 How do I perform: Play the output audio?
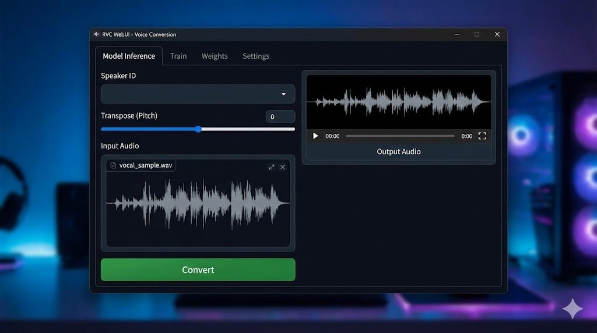click(x=315, y=136)
